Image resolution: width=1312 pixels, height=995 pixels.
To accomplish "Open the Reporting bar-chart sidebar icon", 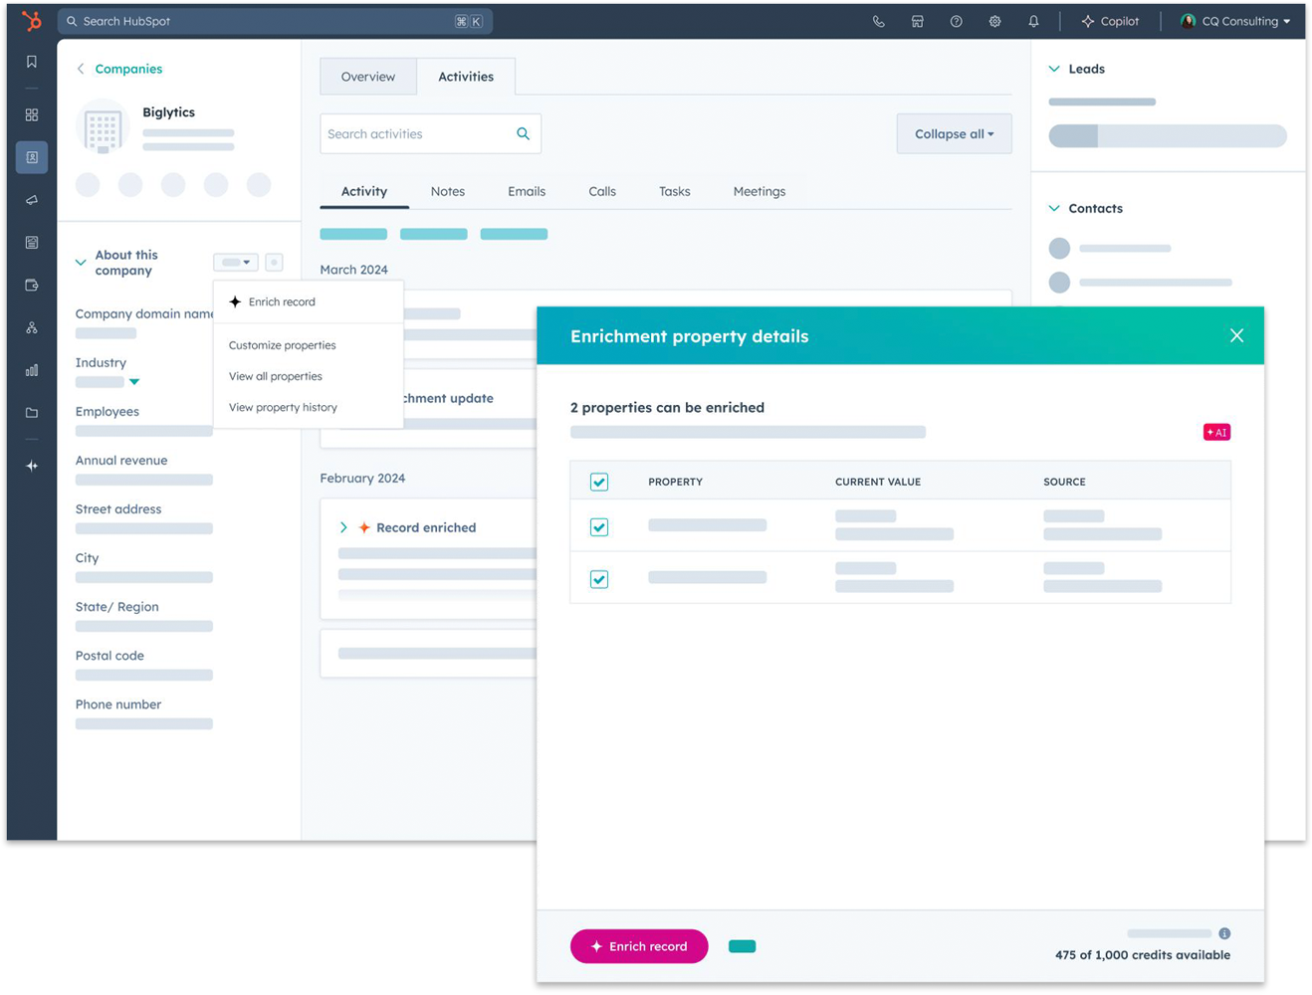I will coord(31,370).
